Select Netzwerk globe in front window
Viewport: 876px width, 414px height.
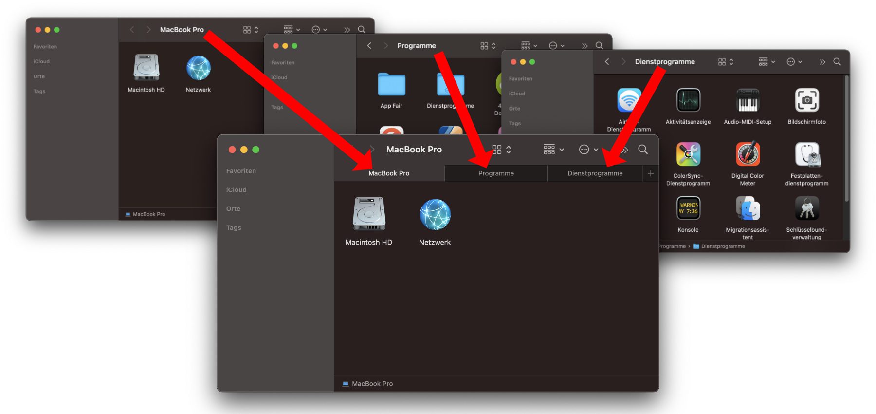pos(435,214)
